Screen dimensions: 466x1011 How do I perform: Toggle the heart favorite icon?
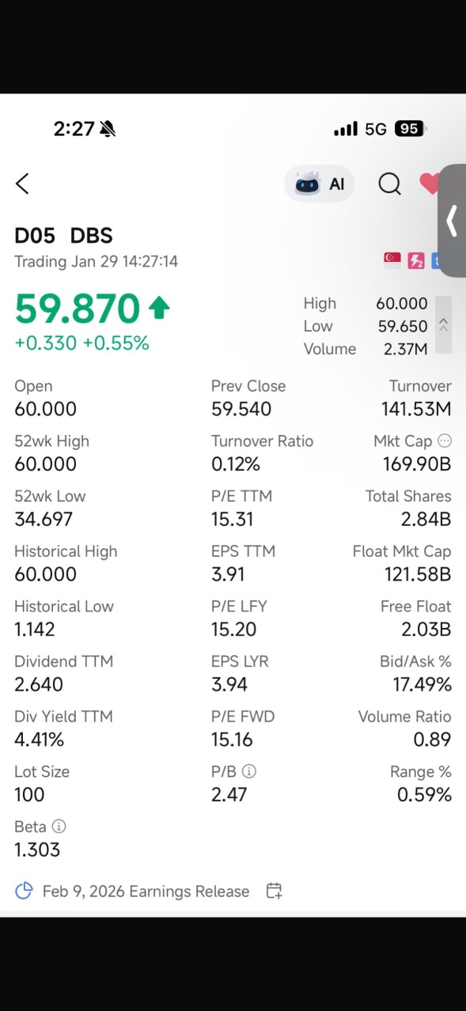point(429,184)
